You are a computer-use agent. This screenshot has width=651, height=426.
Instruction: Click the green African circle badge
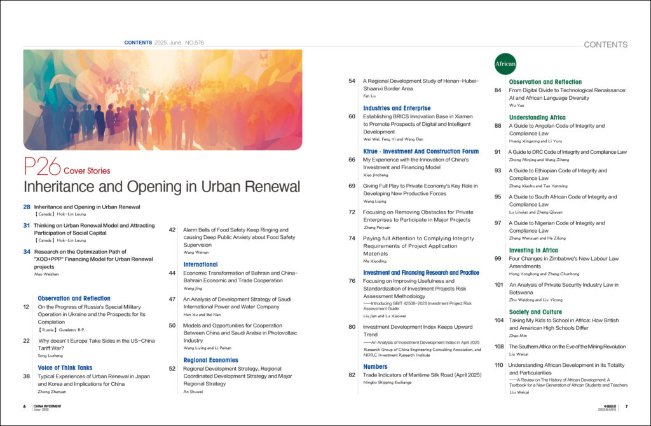click(x=505, y=64)
